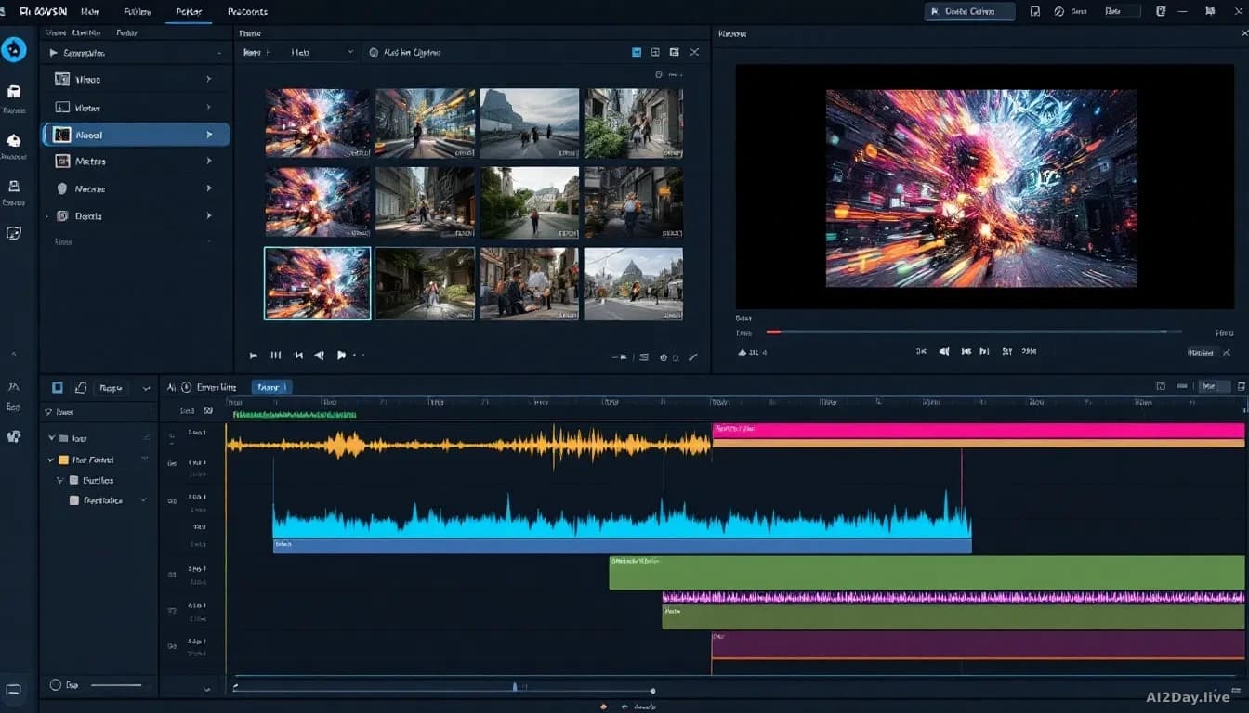The image size is (1249, 713).
Task: Select the mountain landscape thumbnail in the top row
Action: tap(530, 123)
